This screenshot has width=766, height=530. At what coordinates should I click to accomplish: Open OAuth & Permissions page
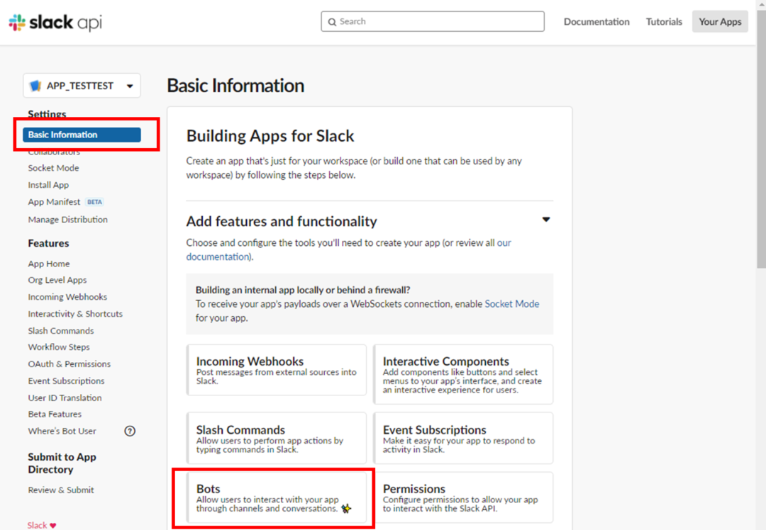click(70, 364)
